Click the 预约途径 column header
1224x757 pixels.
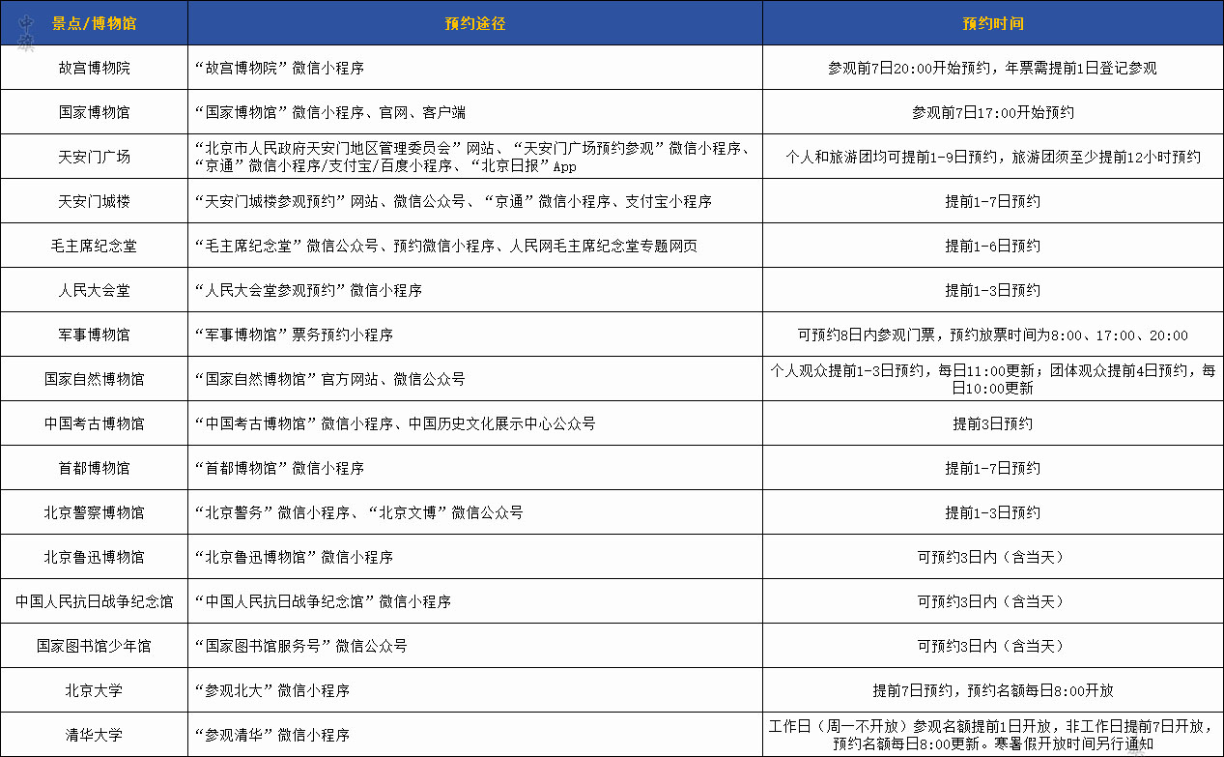coord(473,23)
